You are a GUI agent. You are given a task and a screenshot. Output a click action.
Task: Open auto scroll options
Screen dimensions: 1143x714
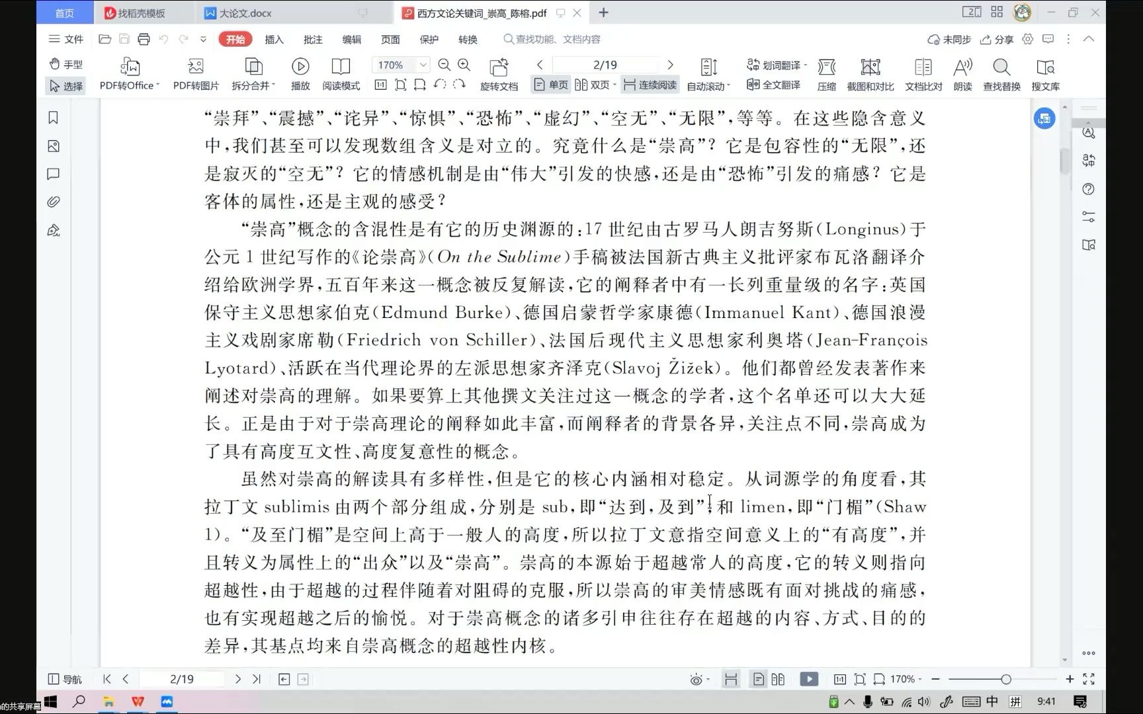click(708, 74)
